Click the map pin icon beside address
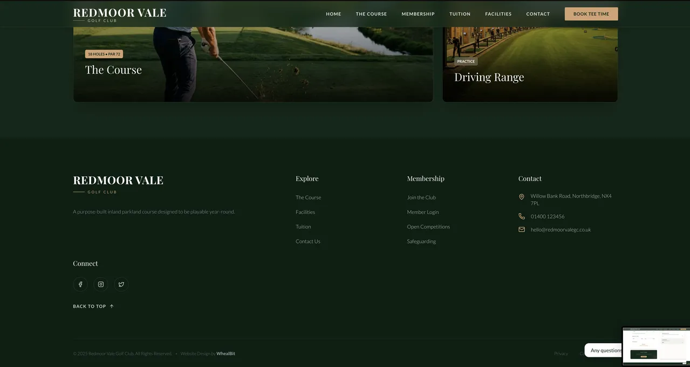 [522, 197]
